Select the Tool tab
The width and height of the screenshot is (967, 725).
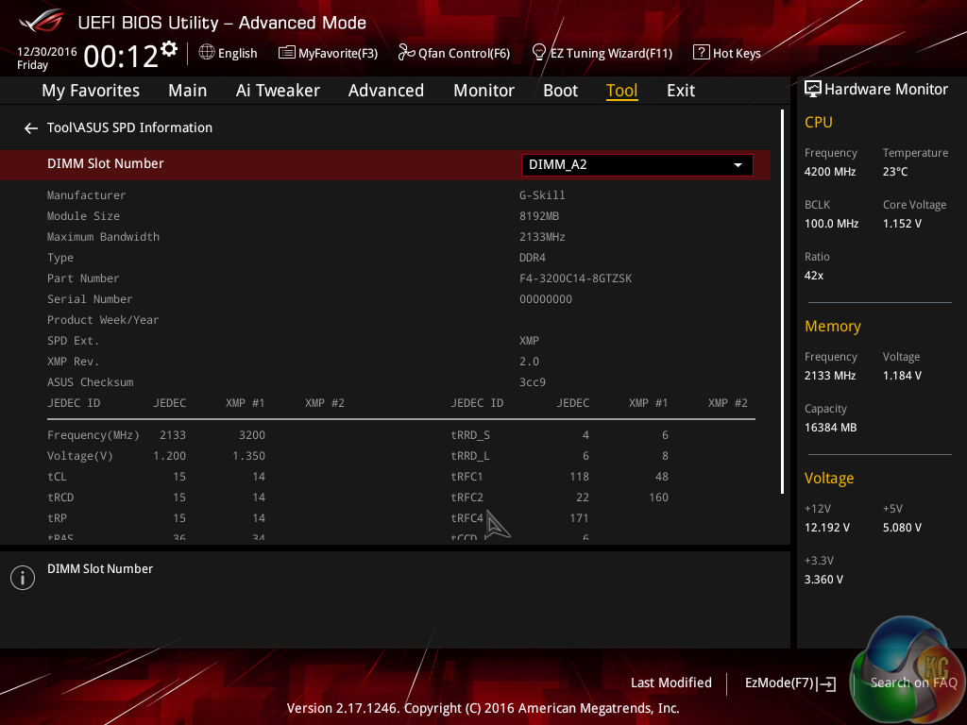621,91
